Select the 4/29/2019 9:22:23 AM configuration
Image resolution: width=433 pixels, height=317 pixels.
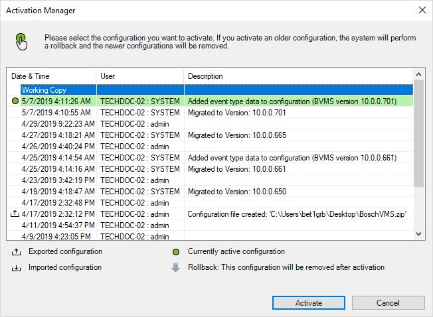pos(210,124)
